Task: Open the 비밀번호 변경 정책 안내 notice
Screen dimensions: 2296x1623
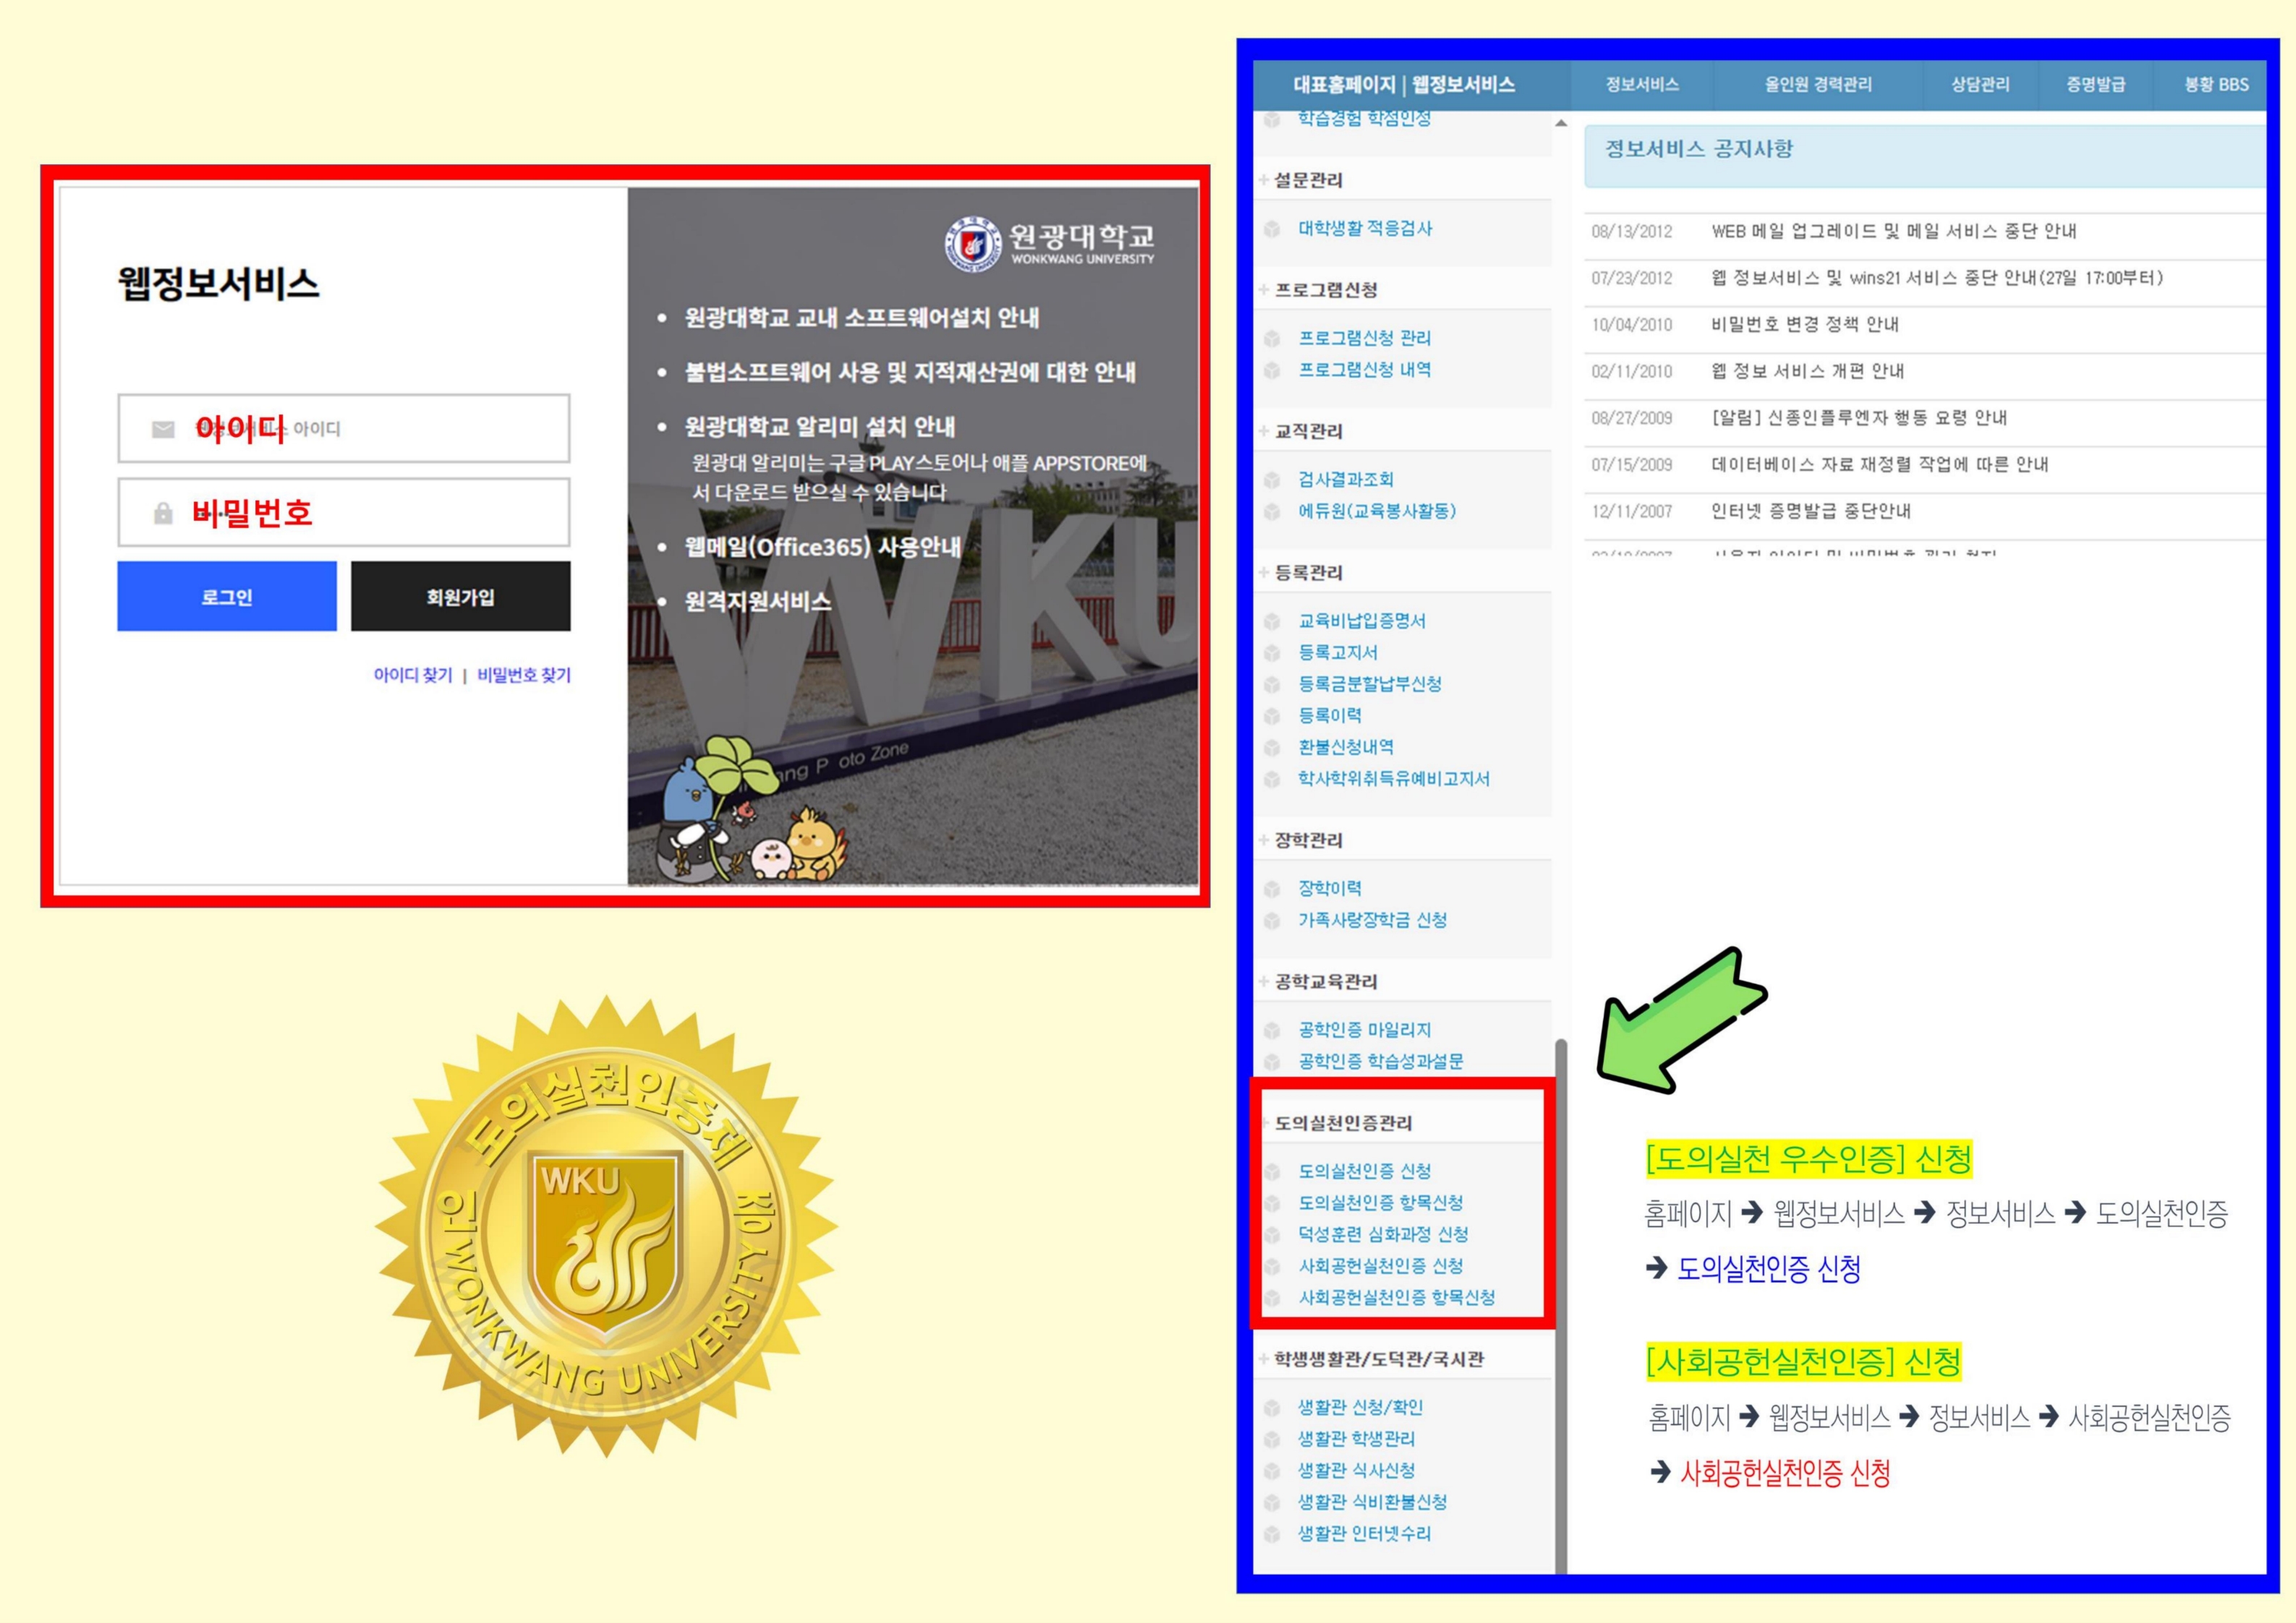Action: (x=1804, y=325)
